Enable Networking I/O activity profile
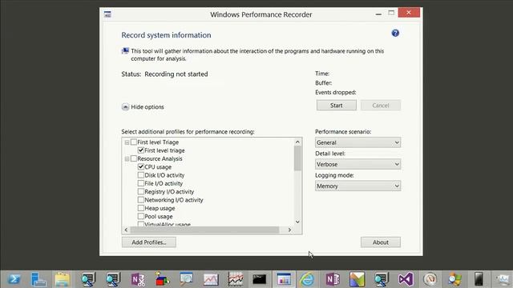513x288 pixels. [x=141, y=199]
